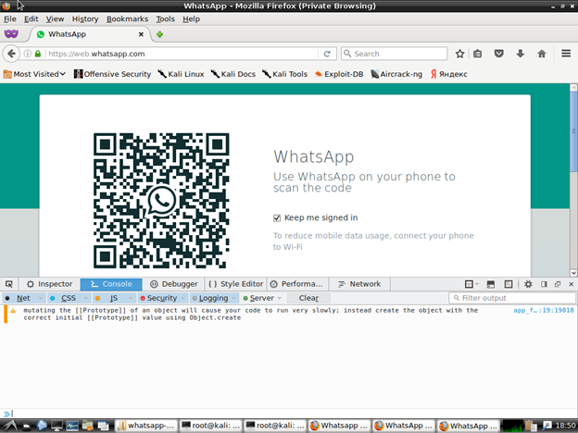Viewport: 578px width, 433px height.
Task: Reload the page with refresh icon
Action: tap(328, 54)
